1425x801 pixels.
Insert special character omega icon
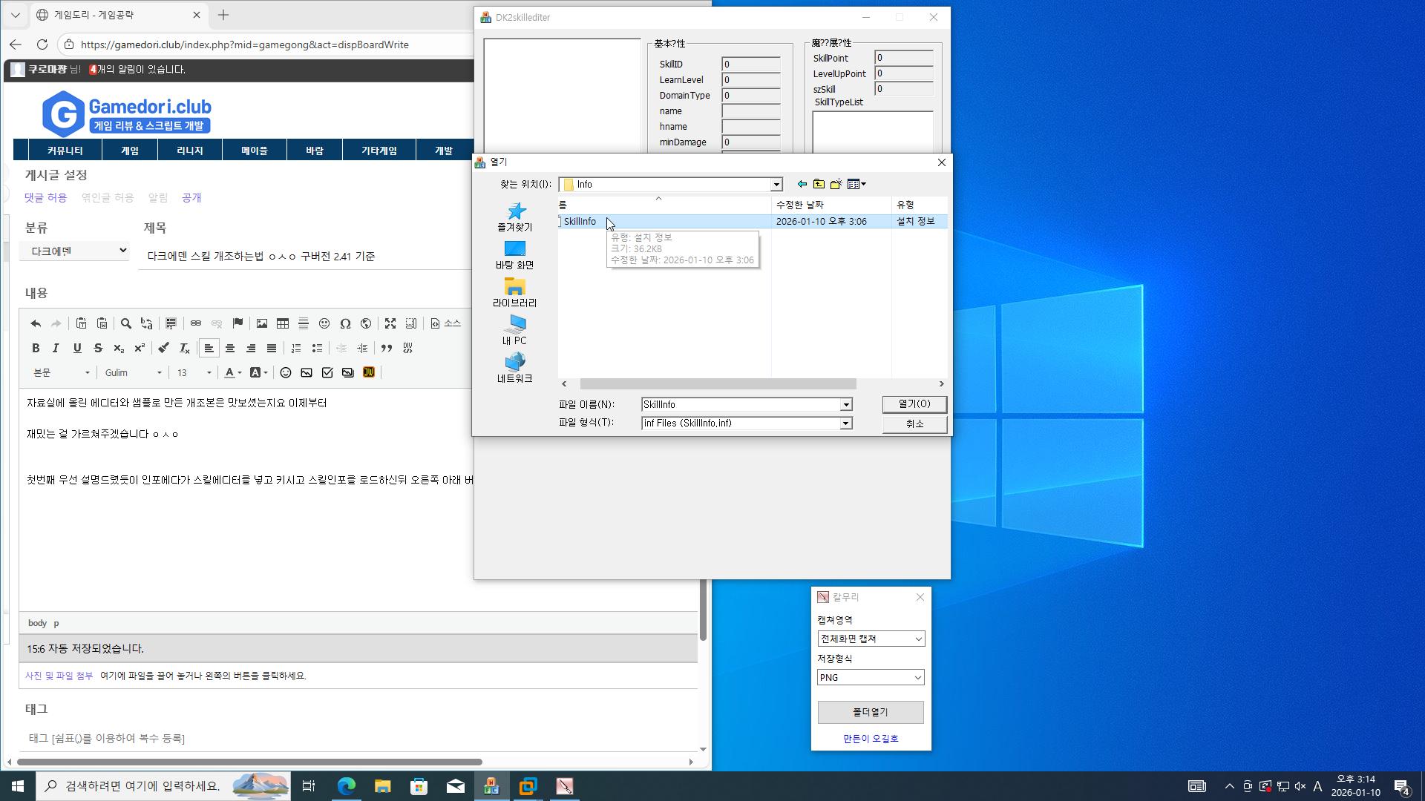345,323
